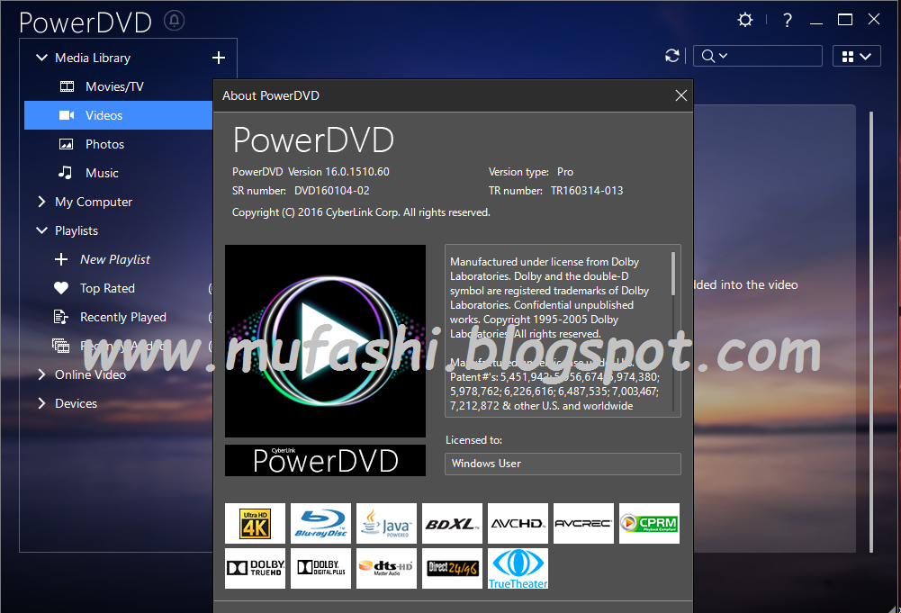
Task: Collapse the Playlists section
Action: tap(42, 230)
